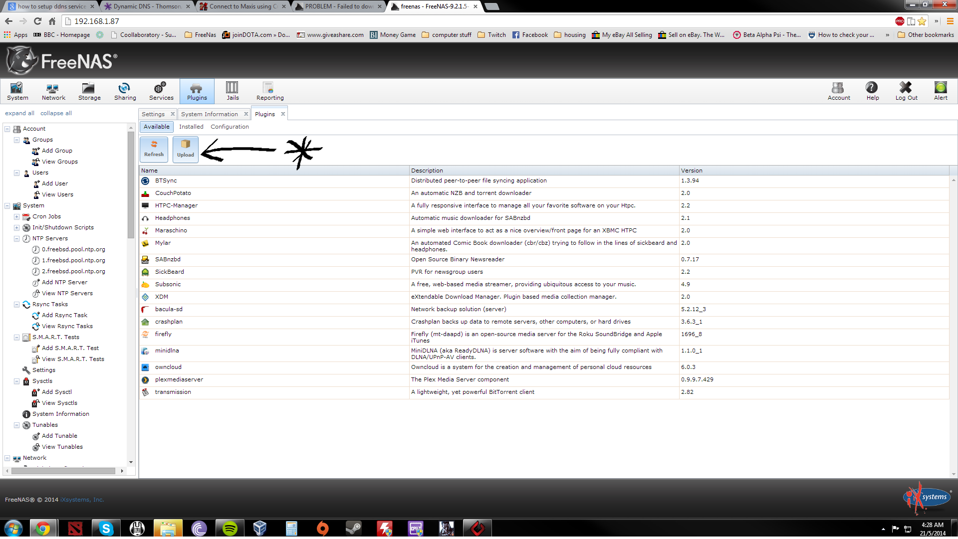Click the horizontal scrollbar in tree panel
958x539 pixels.
coord(63,471)
